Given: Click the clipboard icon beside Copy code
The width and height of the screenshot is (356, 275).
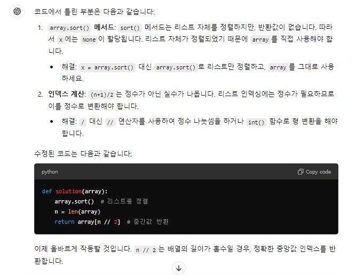Looking at the screenshot, I should pyautogui.click(x=300, y=172).
